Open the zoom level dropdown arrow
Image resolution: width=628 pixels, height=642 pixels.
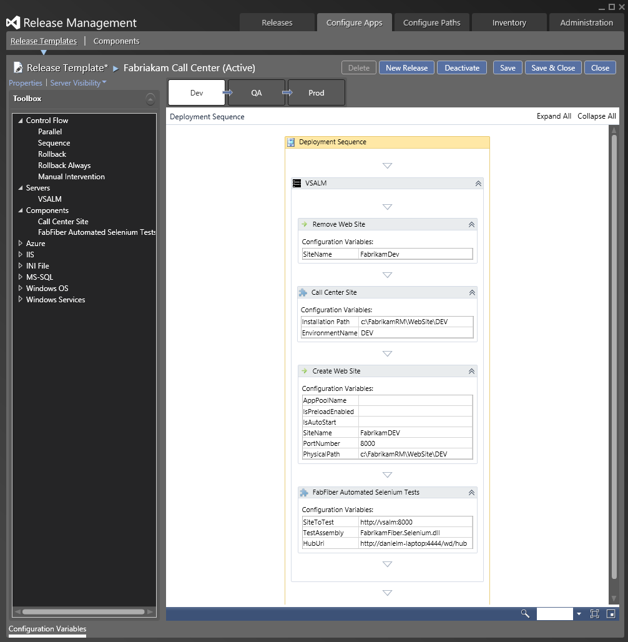pyautogui.click(x=579, y=614)
